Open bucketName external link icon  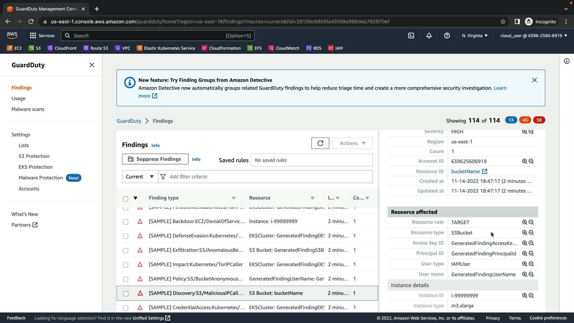click(x=485, y=171)
